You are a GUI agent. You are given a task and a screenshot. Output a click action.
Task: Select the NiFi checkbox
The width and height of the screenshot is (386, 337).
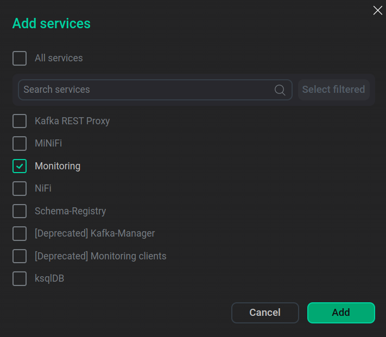(20, 188)
